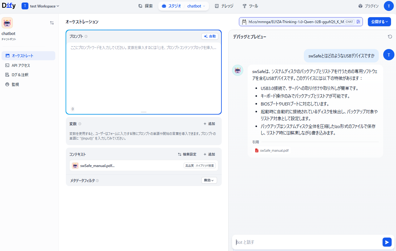Go to the ナレッジ tab
Image resolution: width=396 pixels, height=251 pixels.
(224, 6)
